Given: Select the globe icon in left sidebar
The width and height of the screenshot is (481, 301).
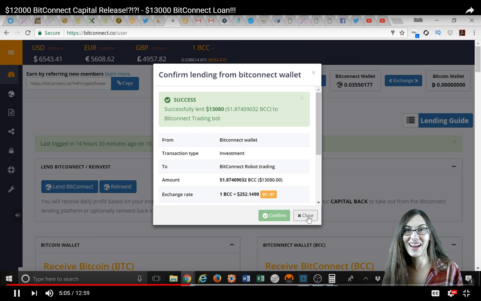Looking at the screenshot, I should coord(11,94).
